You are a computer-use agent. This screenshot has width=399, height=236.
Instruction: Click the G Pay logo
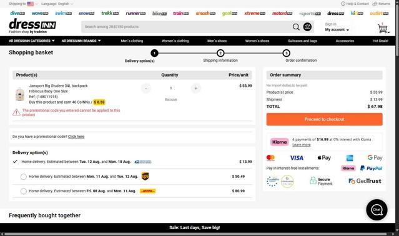[375, 158]
